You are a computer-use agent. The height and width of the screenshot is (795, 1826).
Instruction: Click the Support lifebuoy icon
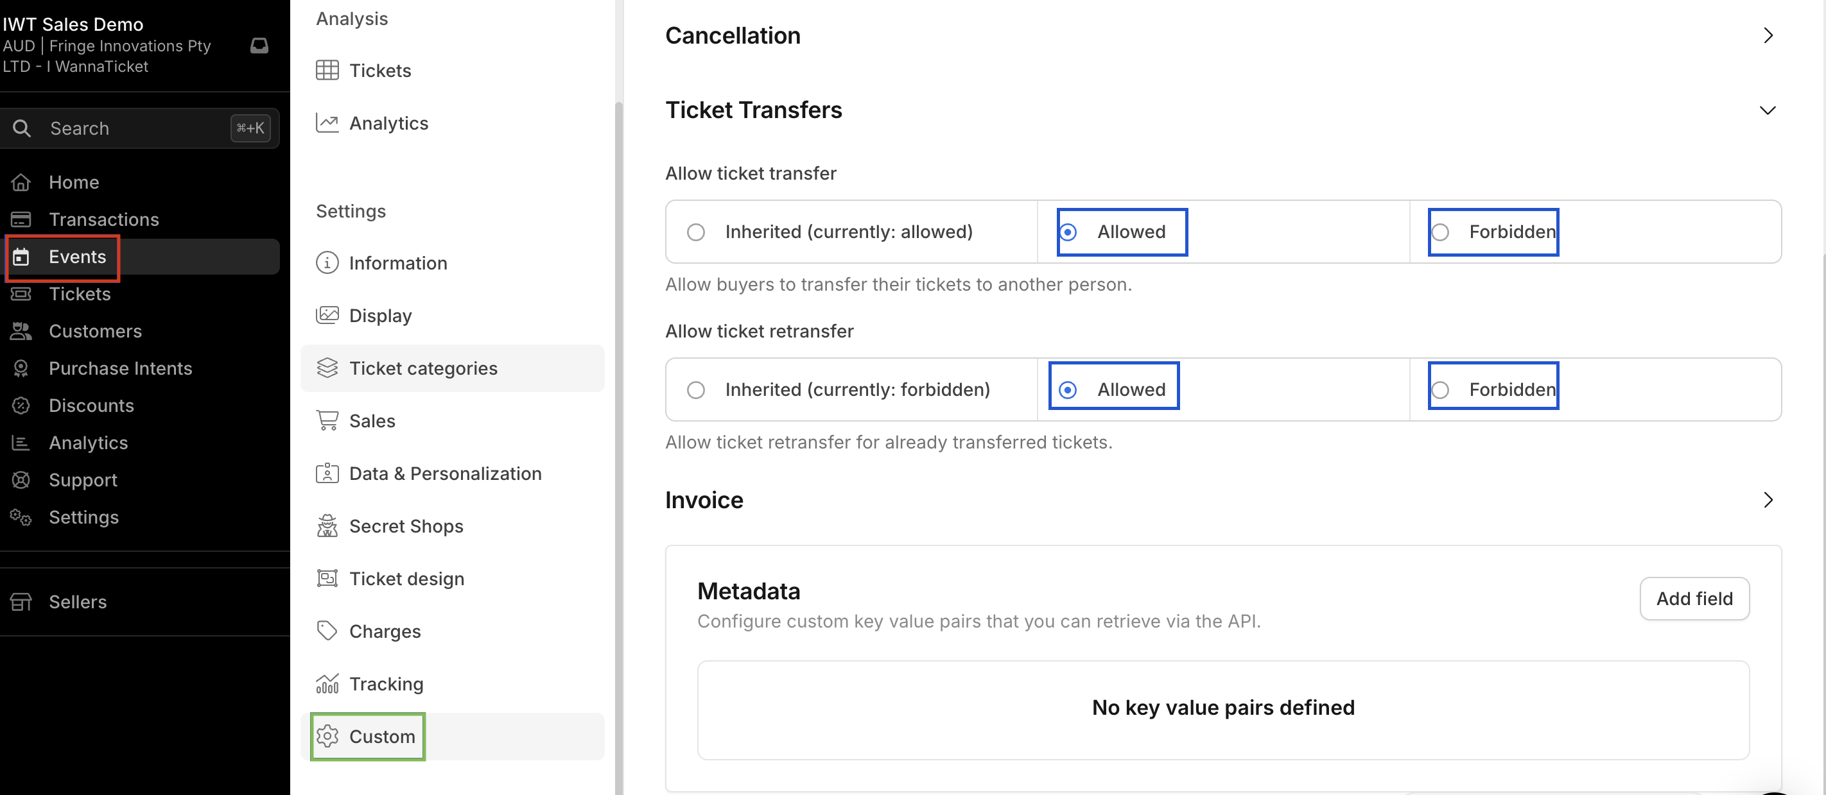coord(21,481)
